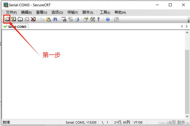Click the blue Help question mark icon
190x126 pixels.
click(x=108, y=19)
